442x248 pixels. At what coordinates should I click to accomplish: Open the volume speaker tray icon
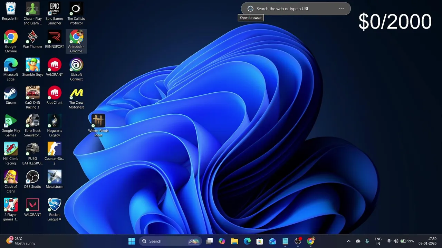[396, 241]
